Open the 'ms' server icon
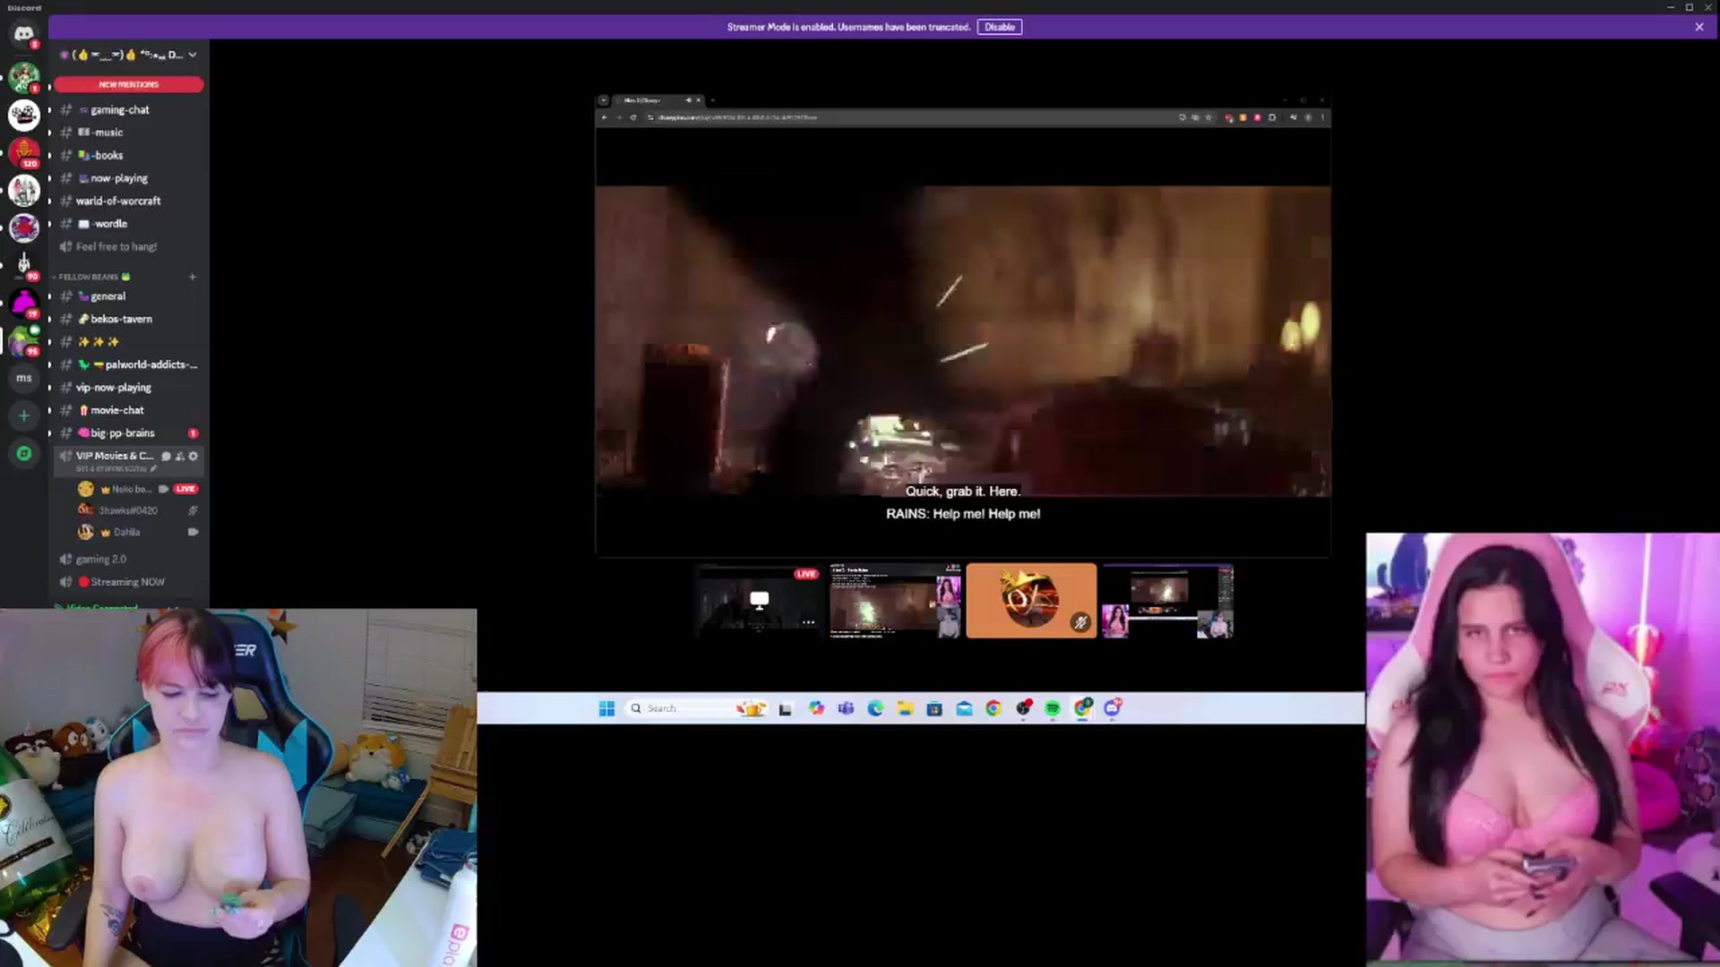This screenshot has height=967, width=1720. click(x=24, y=378)
